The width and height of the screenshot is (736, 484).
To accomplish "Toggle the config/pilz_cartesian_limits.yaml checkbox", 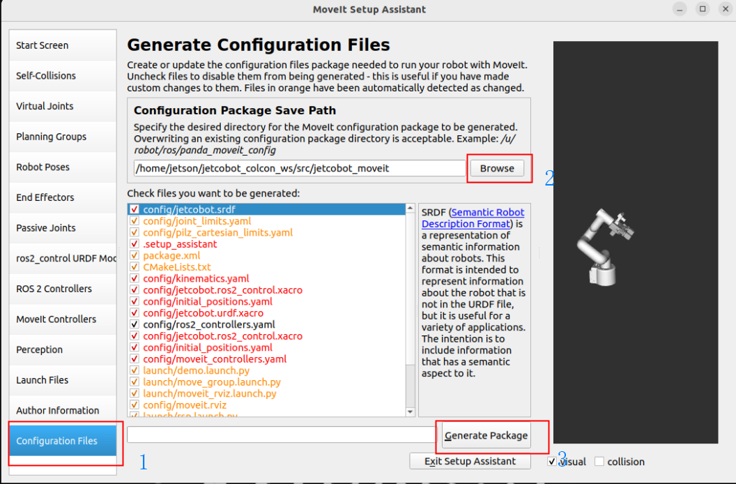I will pos(135,233).
